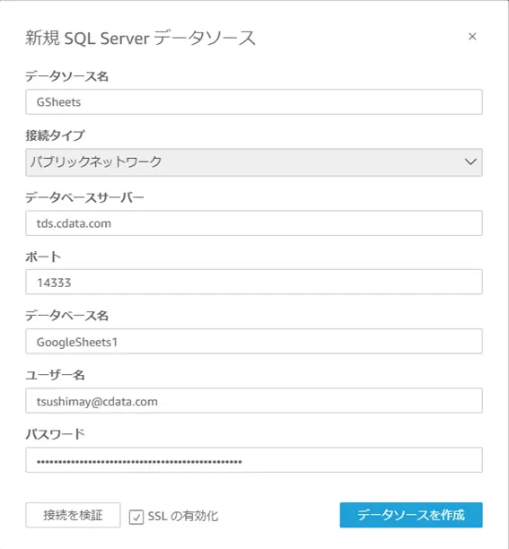
Task: Click the データベースサーバー label
Action: coord(84,197)
